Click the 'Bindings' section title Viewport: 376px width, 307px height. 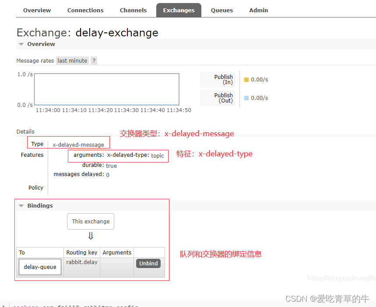[40, 205]
